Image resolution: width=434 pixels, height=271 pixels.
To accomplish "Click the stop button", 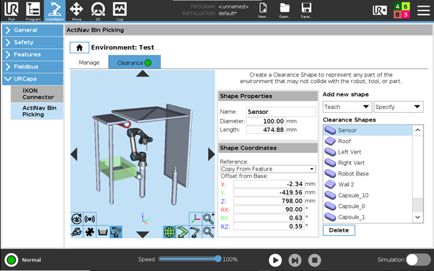I will (x=315, y=260).
